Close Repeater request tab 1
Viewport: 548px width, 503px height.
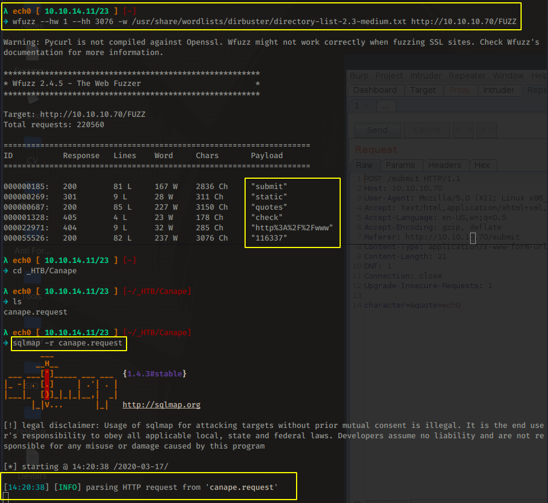click(366, 106)
